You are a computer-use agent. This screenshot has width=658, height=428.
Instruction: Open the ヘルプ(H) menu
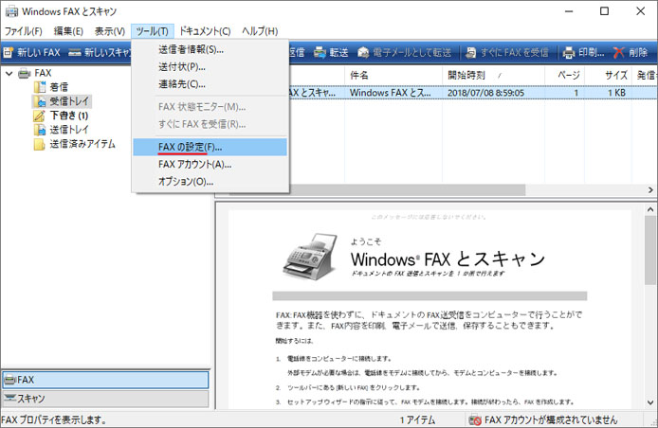tap(260, 31)
